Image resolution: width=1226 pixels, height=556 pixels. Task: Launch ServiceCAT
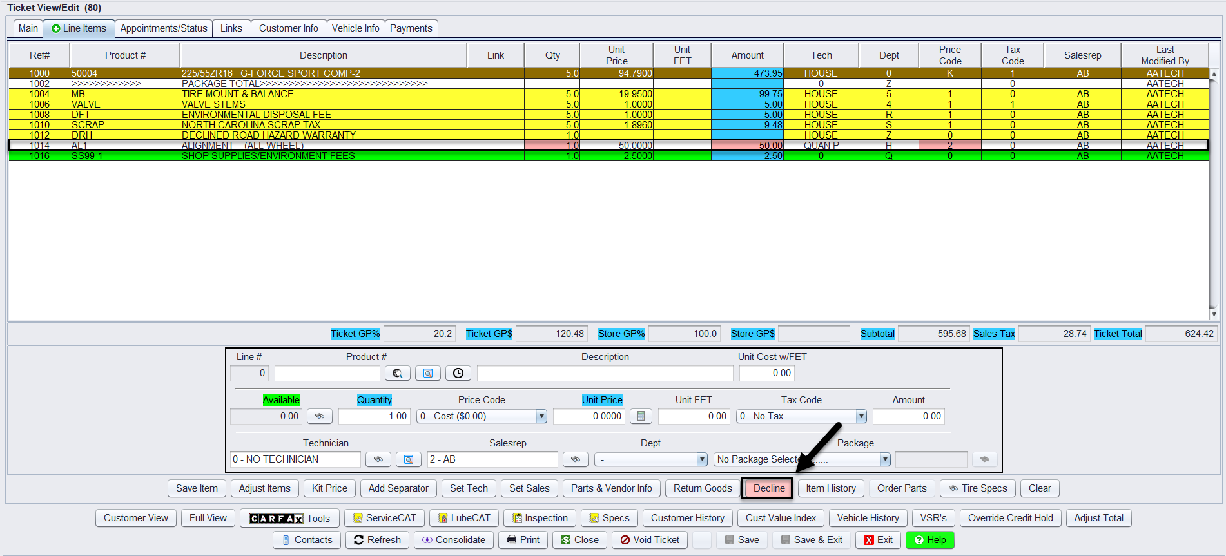click(384, 518)
